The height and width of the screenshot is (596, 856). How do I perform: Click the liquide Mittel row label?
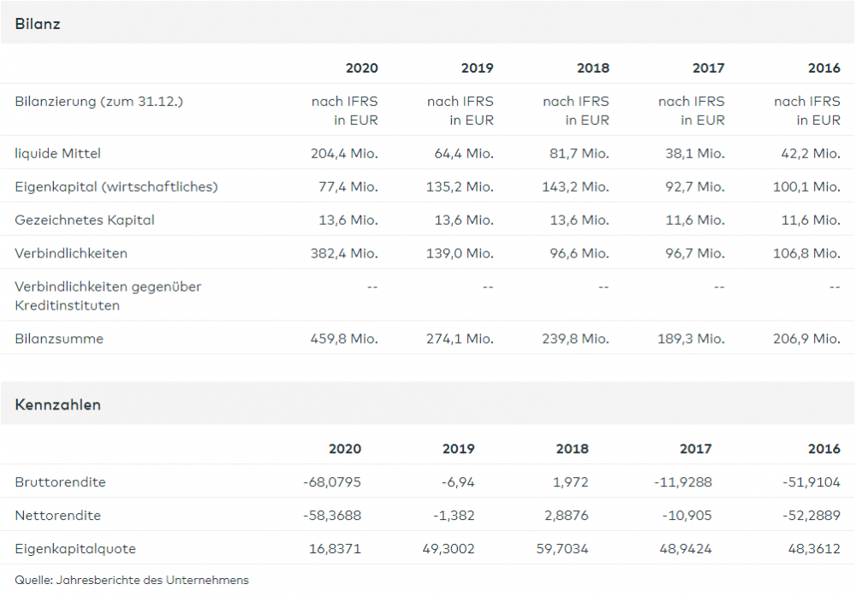click(58, 153)
